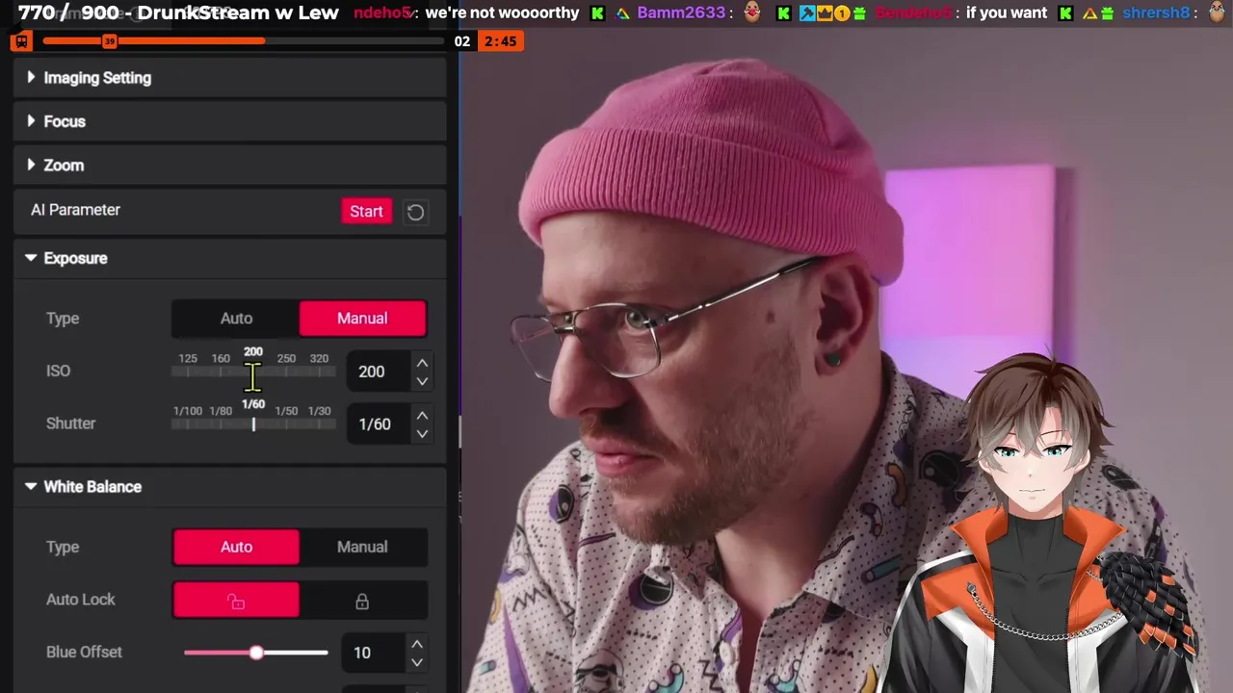The height and width of the screenshot is (693, 1233).
Task: Click the orange train icon beside progress bar
Action: 21,41
